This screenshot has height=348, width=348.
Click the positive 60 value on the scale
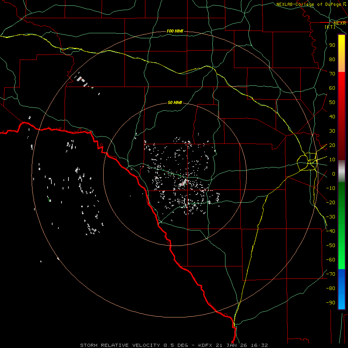click(332, 88)
